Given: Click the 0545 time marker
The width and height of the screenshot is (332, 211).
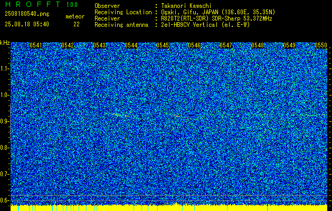Looking at the screenshot, I should click(x=163, y=45).
